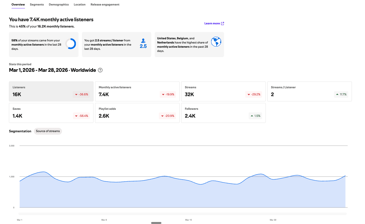Open the Location tab
The width and height of the screenshot is (365, 224).
[x=80, y=4]
